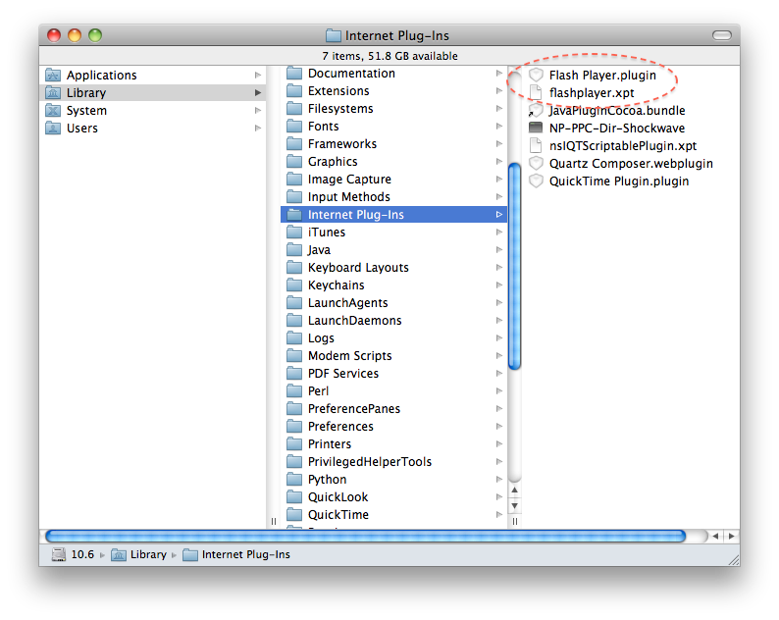Click the green zoom window button
This screenshot has width=779, height=620.
(x=95, y=35)
